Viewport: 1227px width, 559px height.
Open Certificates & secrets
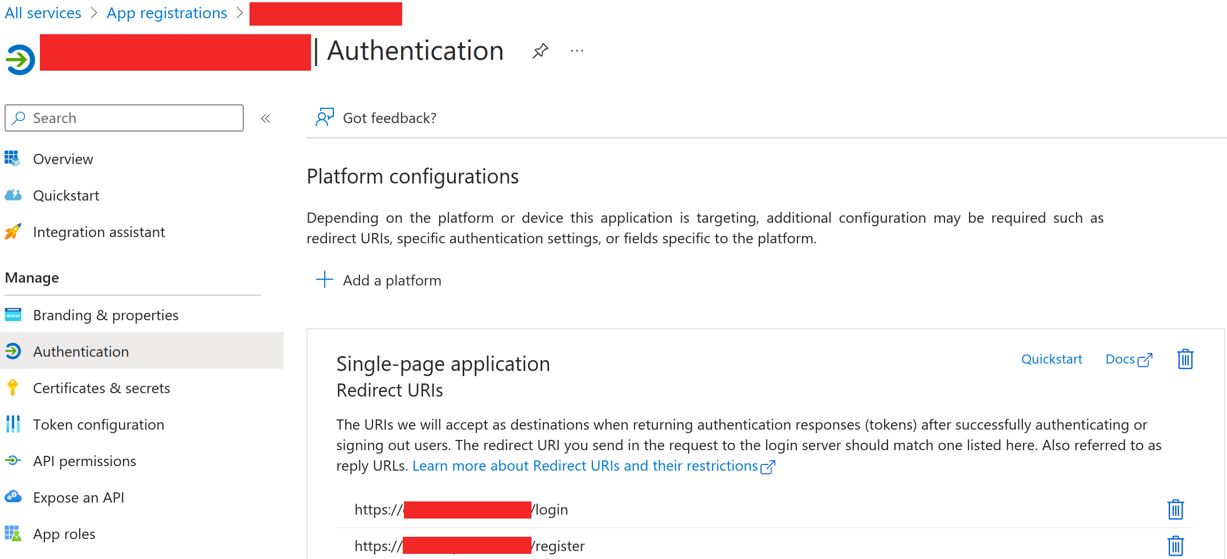[101, 388]
